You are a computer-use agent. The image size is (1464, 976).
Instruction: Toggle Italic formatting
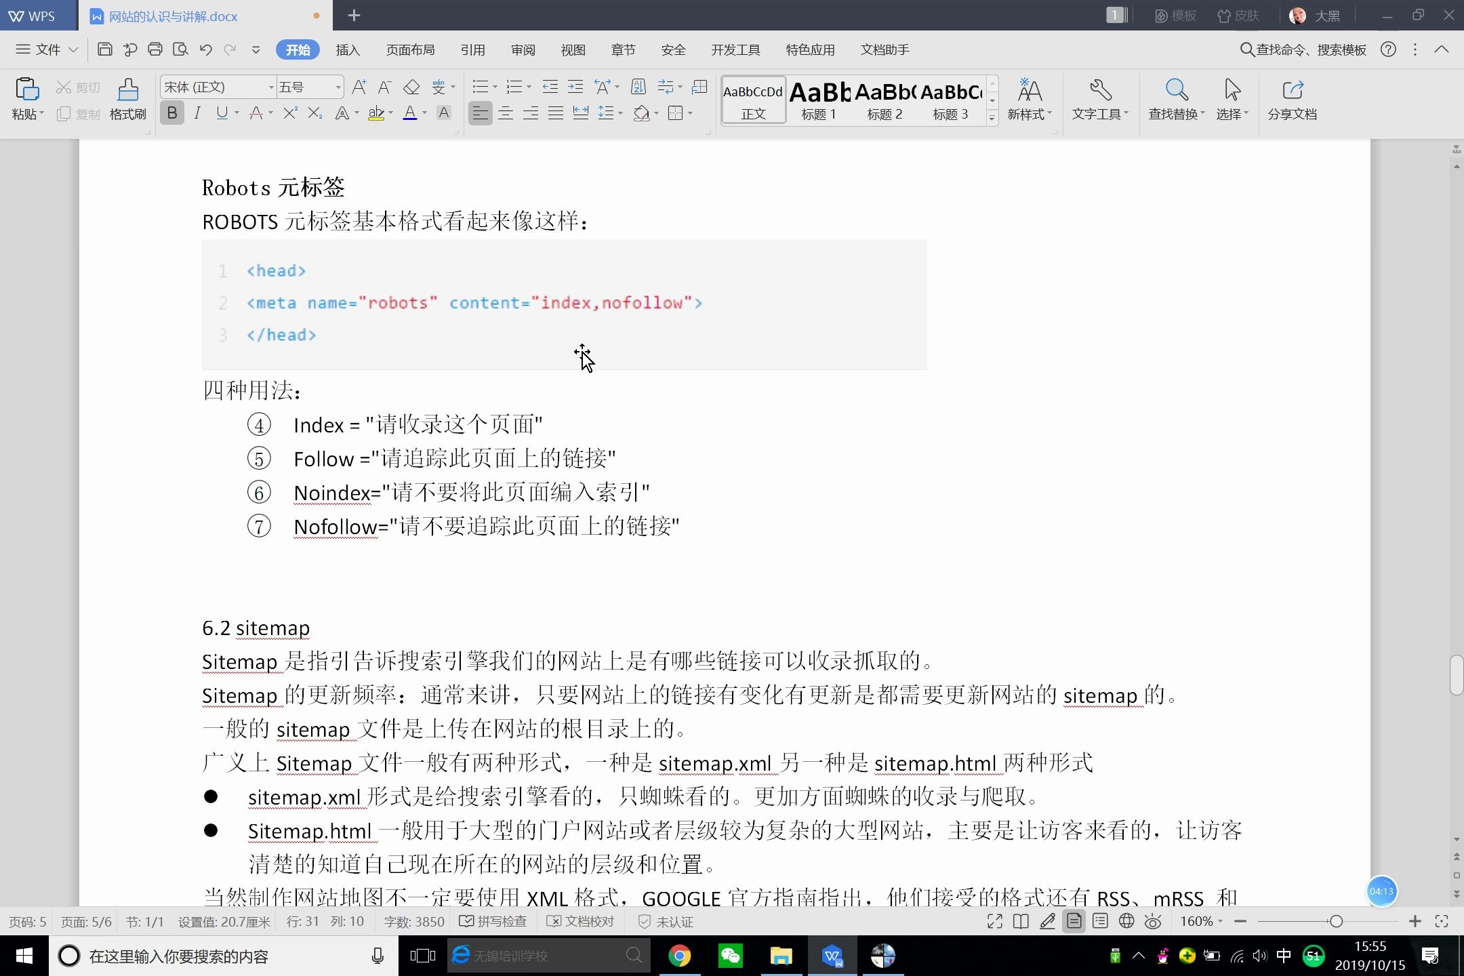pyautogui.click(x=197, y=113)
